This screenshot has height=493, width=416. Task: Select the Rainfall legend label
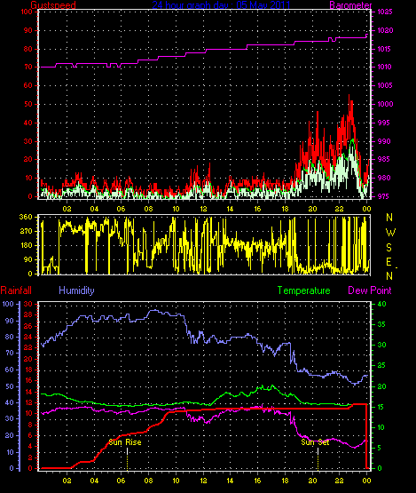tap(16, 290)
